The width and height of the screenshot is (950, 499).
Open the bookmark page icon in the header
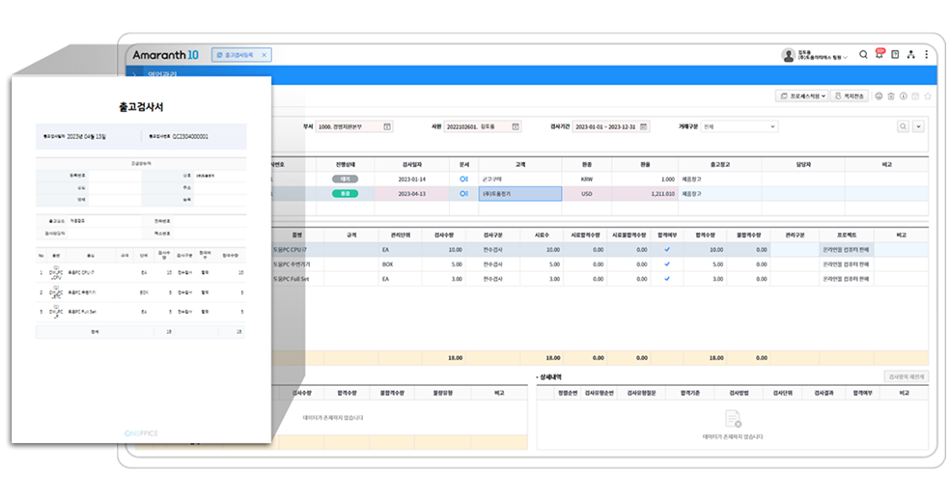click(x=895, y=54)
